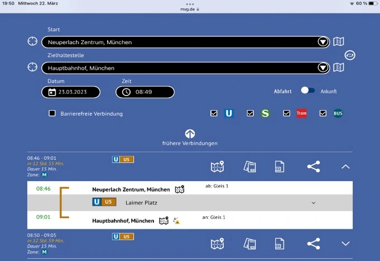The width and height of the screenshot is (380, 261).
Task: Uncheck the U-Bahn transport checkbox
Action: 214,113
